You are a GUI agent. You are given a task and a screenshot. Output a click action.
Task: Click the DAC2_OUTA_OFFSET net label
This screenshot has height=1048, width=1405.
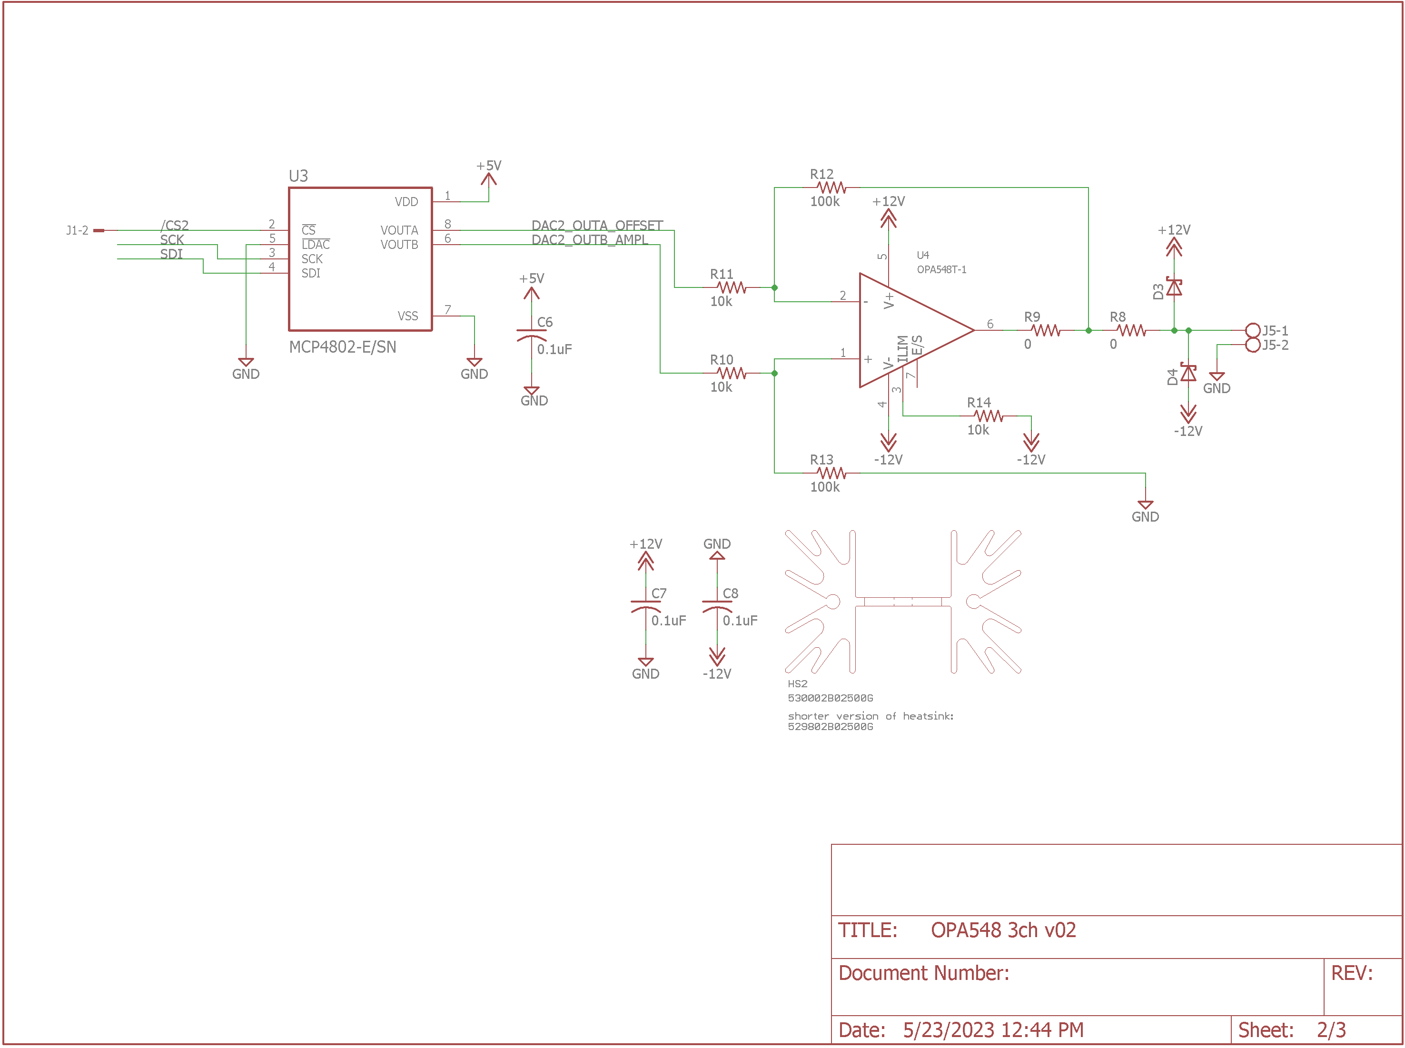click(x=597, y=225)
